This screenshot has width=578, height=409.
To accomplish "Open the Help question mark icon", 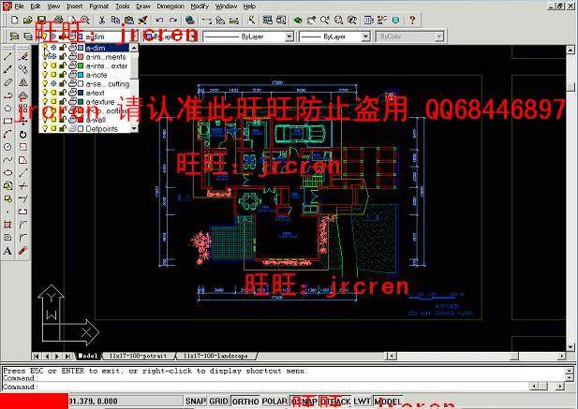I will pos(412,20).
